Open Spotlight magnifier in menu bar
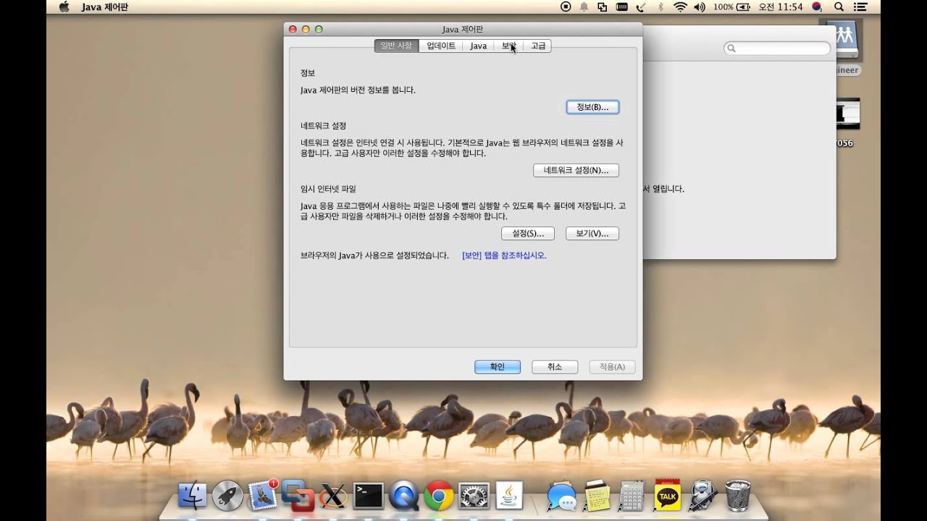Image resolution: width=927 pixels, height=521 pixels. [839, 7]
